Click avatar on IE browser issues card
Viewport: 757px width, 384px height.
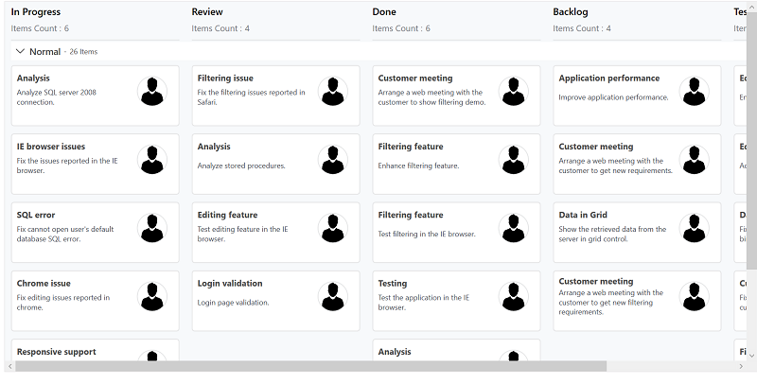pyautogui.click(x=152, y=160)
